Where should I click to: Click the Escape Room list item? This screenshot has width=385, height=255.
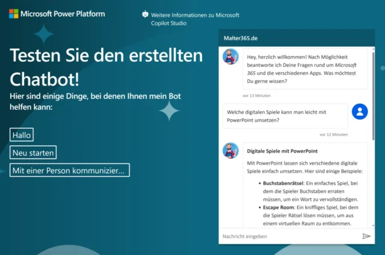point(308,216)
